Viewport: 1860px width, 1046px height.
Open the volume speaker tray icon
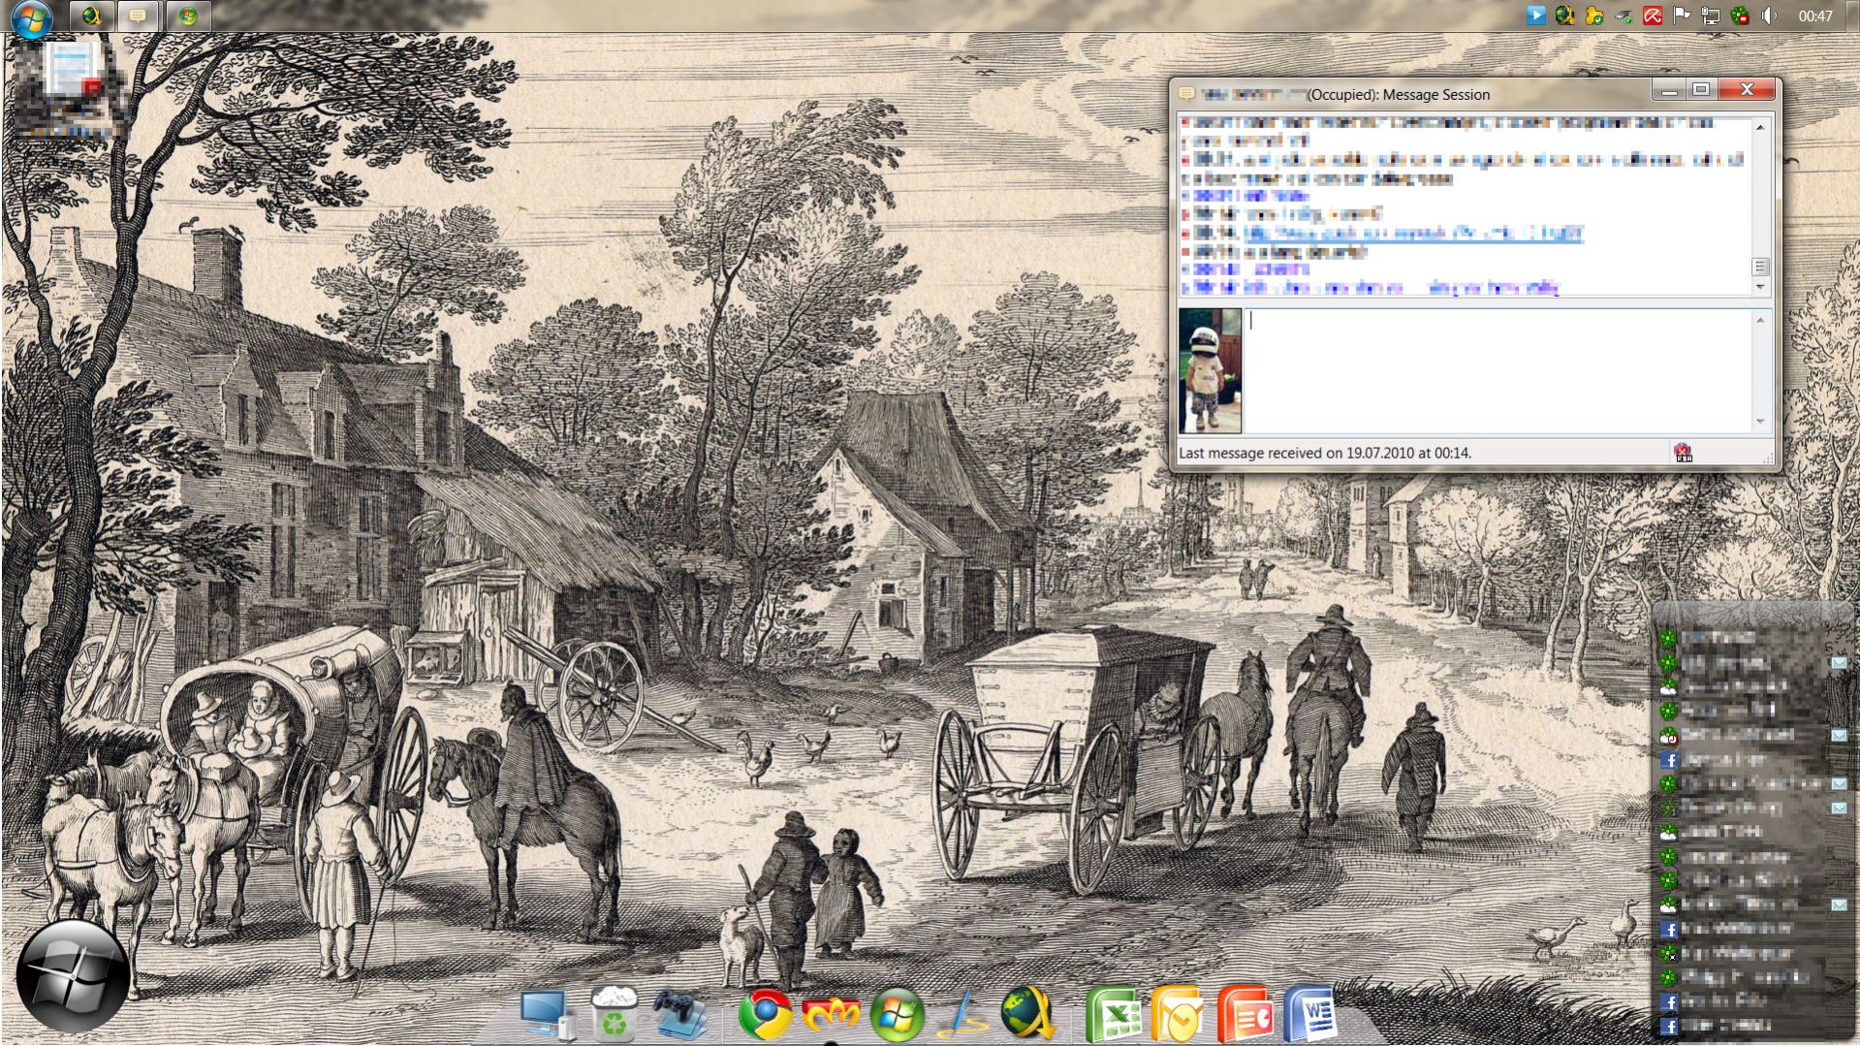point(1769,16)
